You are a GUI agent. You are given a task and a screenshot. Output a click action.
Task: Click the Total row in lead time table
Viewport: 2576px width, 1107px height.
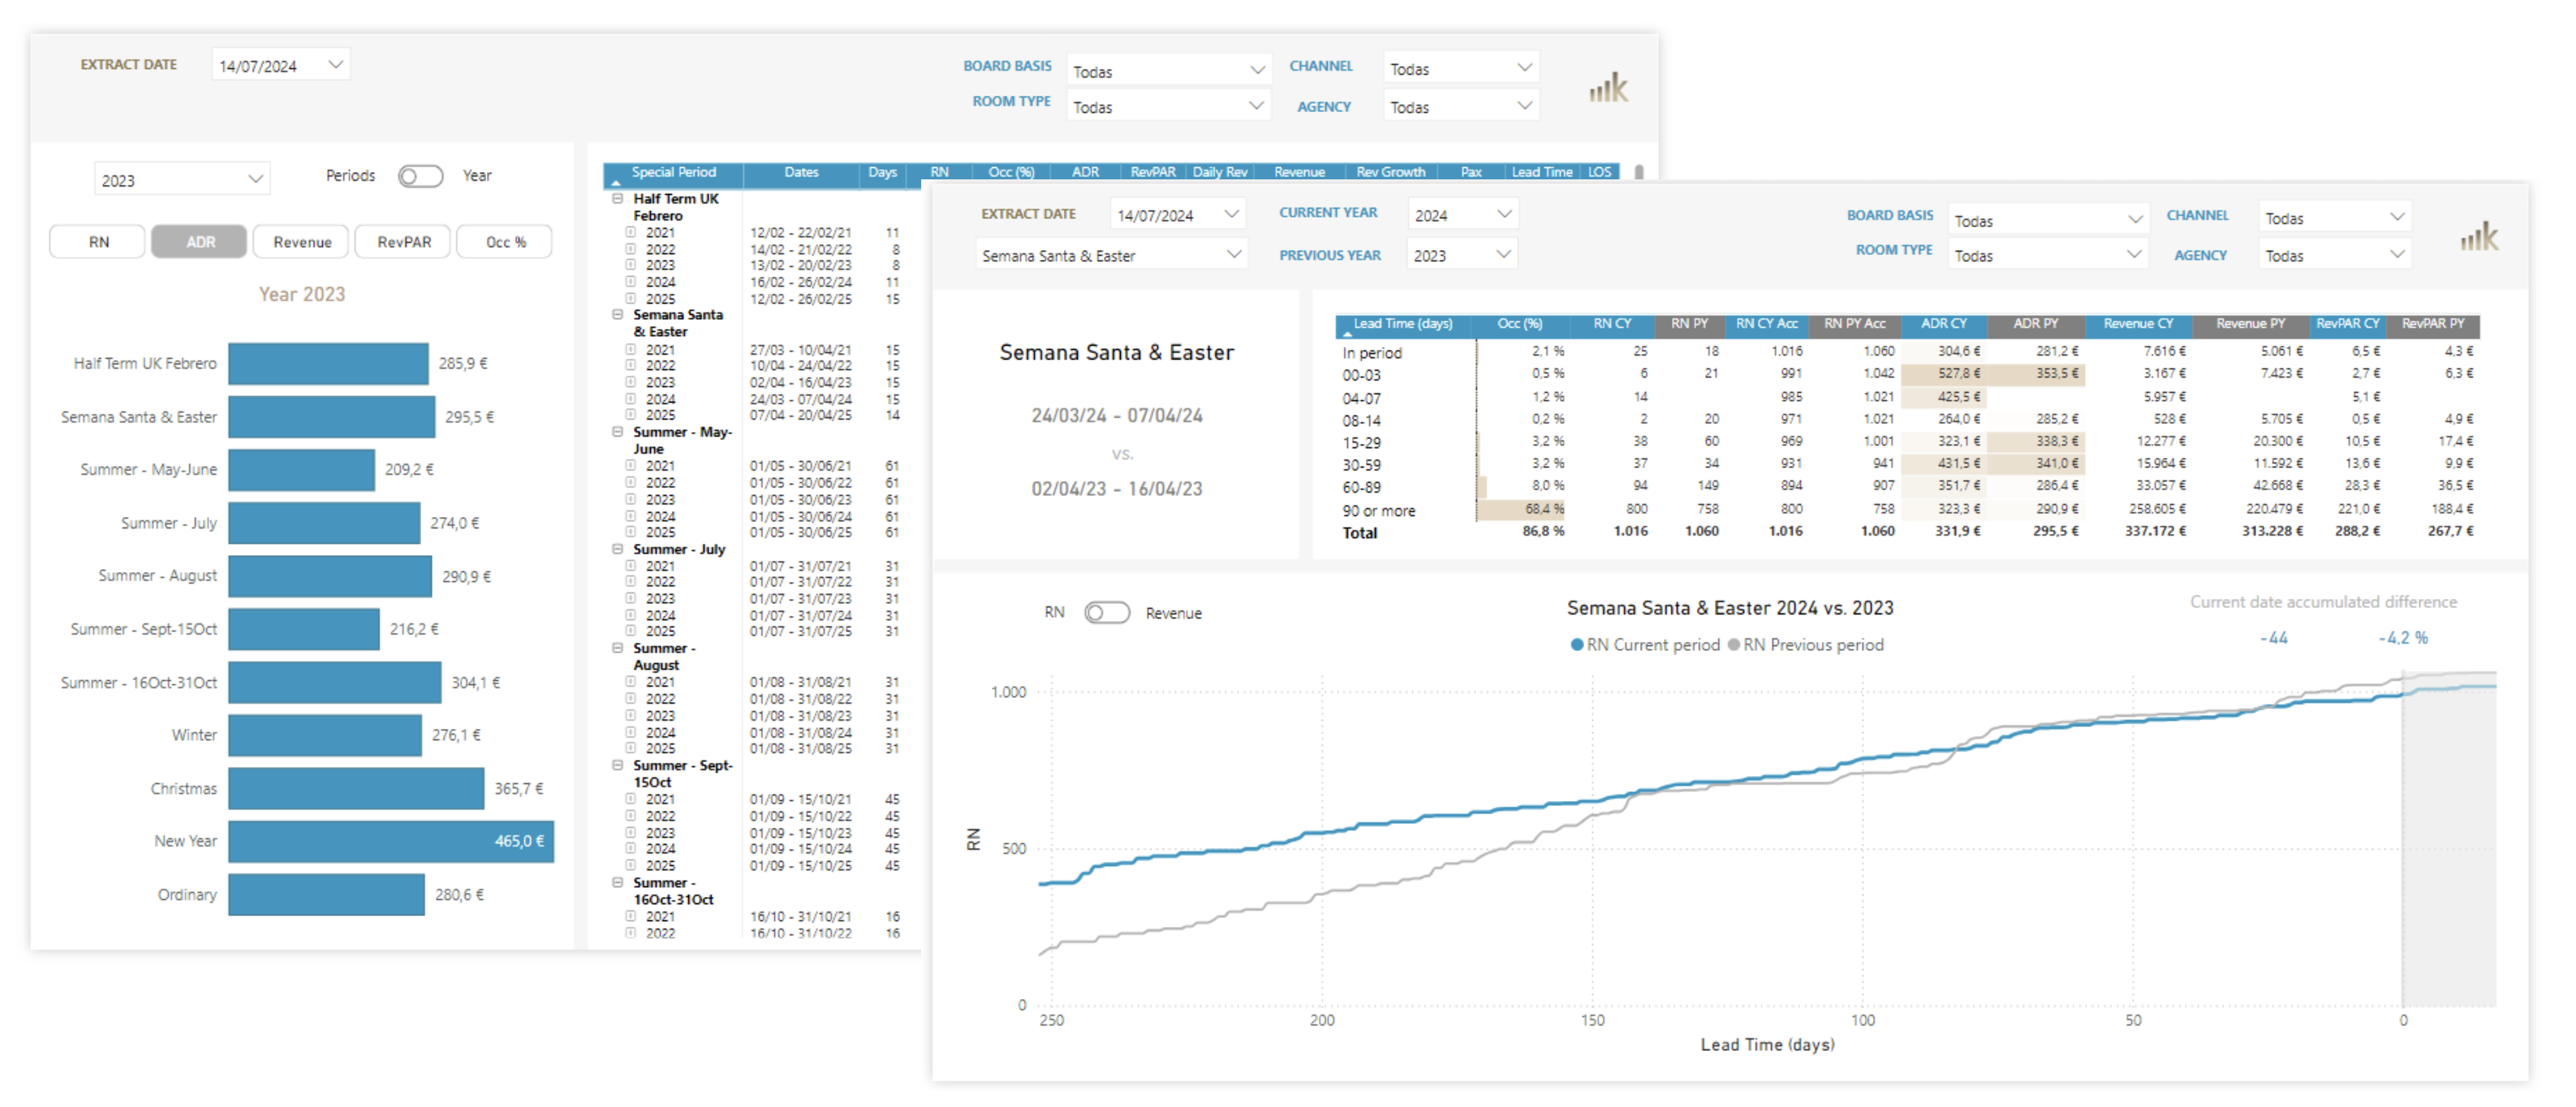pos(1908,532)
